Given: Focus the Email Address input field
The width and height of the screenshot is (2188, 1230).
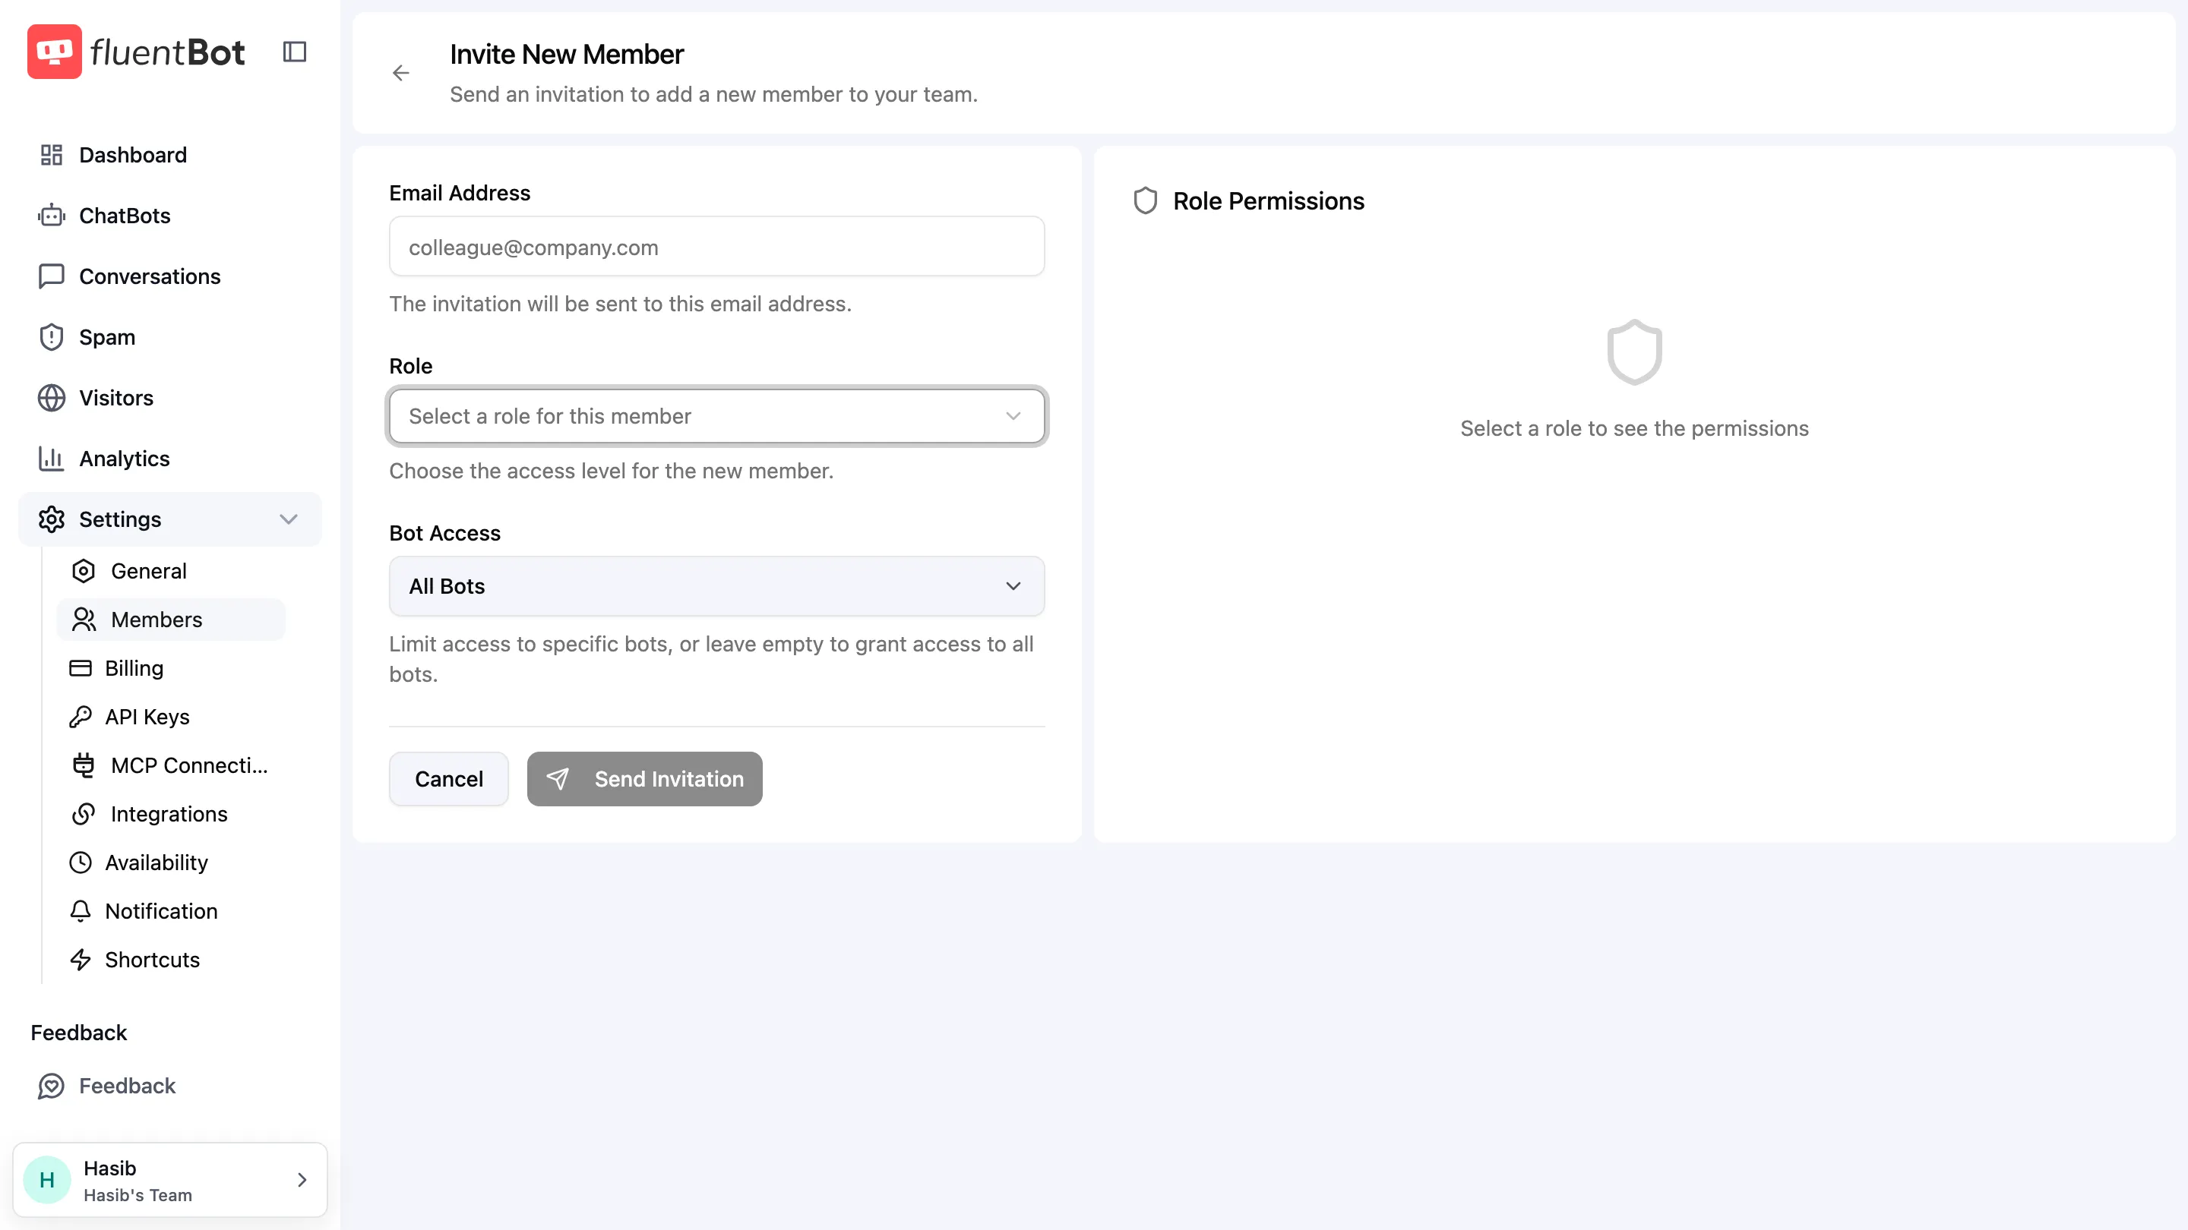Looking at the screenshot, I should coord(717,247).
